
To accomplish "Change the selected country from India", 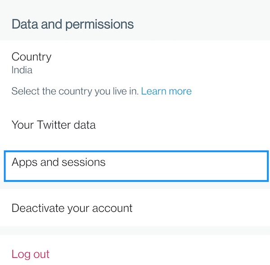I will coord(31,63).
